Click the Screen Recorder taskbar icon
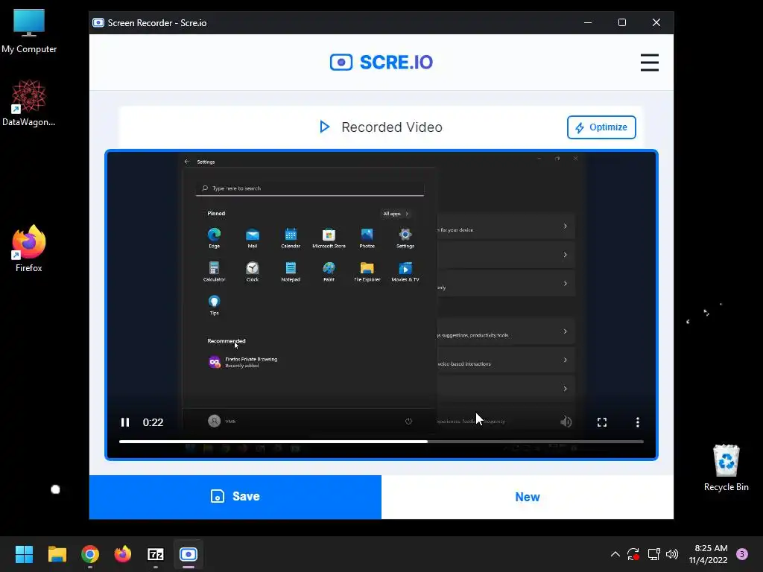The height and width of the screenshot is (572, 763). point(189,554)
